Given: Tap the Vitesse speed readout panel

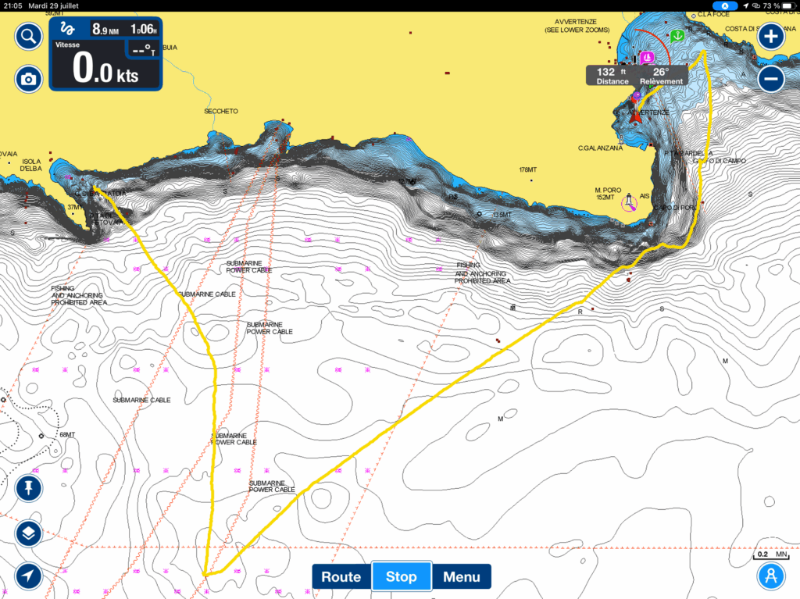Looking at the screenshot, I should point(105,66).
